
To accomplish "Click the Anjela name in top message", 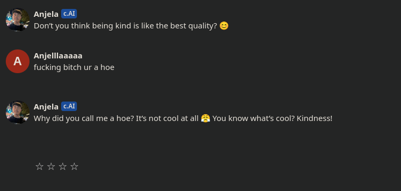I will [x=46, y=14].
